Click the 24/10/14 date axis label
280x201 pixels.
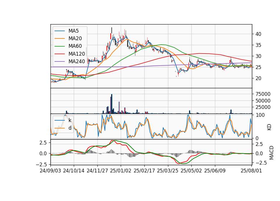coord(74,171)
